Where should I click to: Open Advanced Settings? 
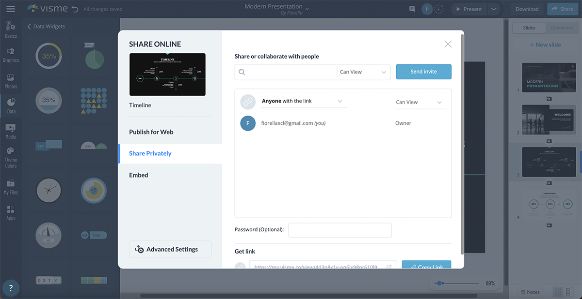pos(170,249)
